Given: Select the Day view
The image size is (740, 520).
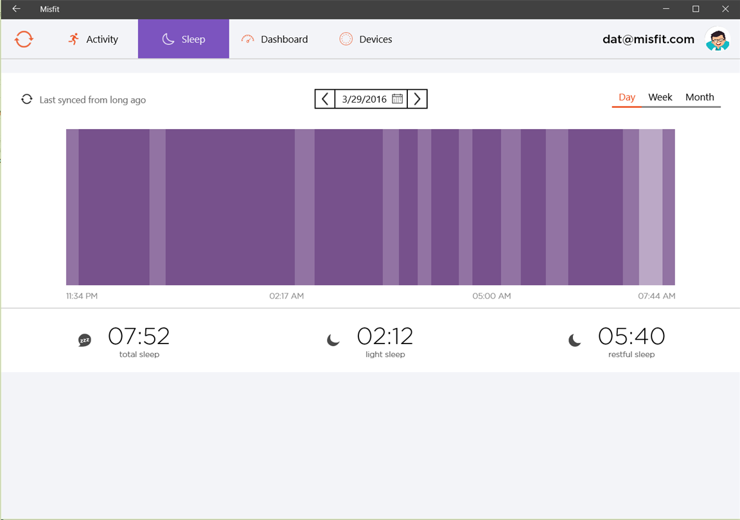Looking at the screenshot, I should pos(627,97).
